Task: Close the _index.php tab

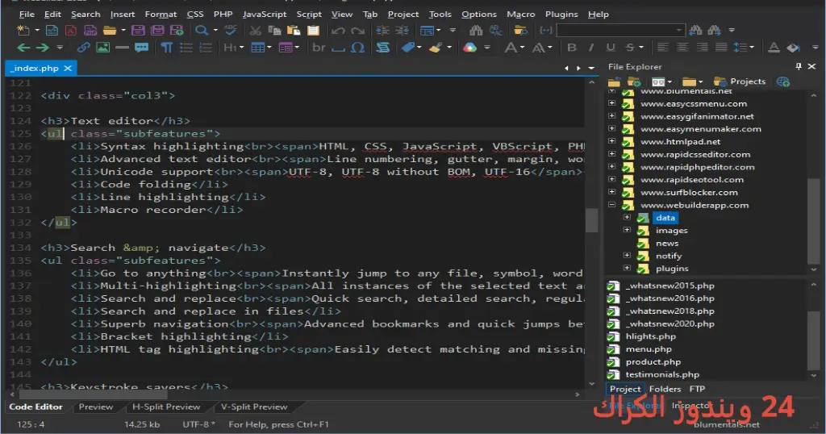Action: [68, 68]
